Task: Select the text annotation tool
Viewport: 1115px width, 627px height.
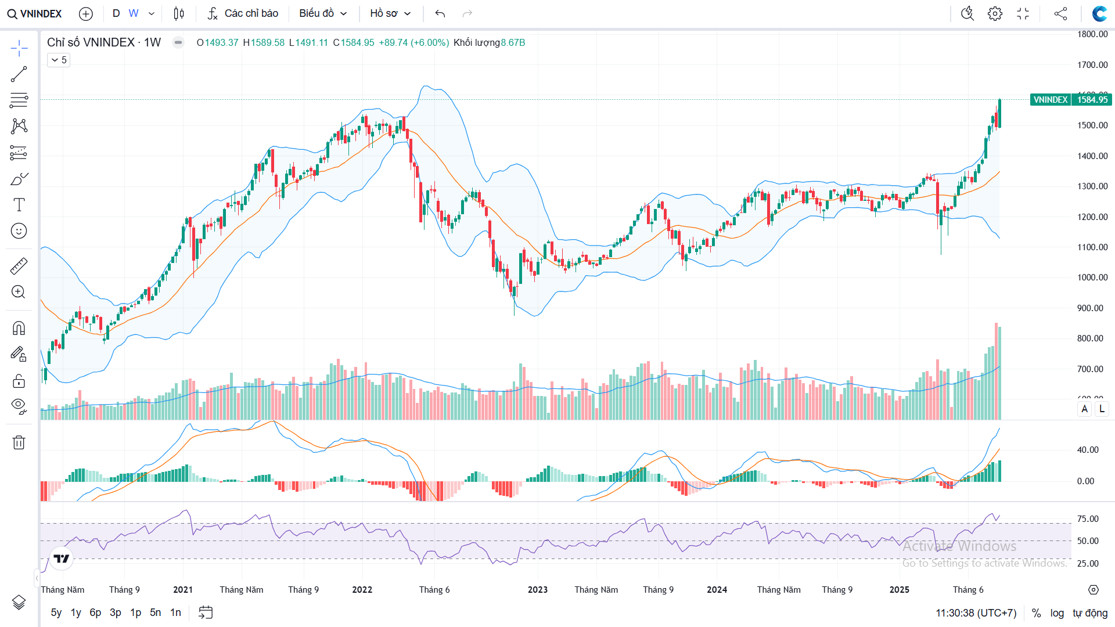Action: point(19,204)
